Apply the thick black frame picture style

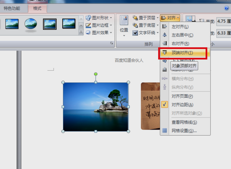(69, 23)
